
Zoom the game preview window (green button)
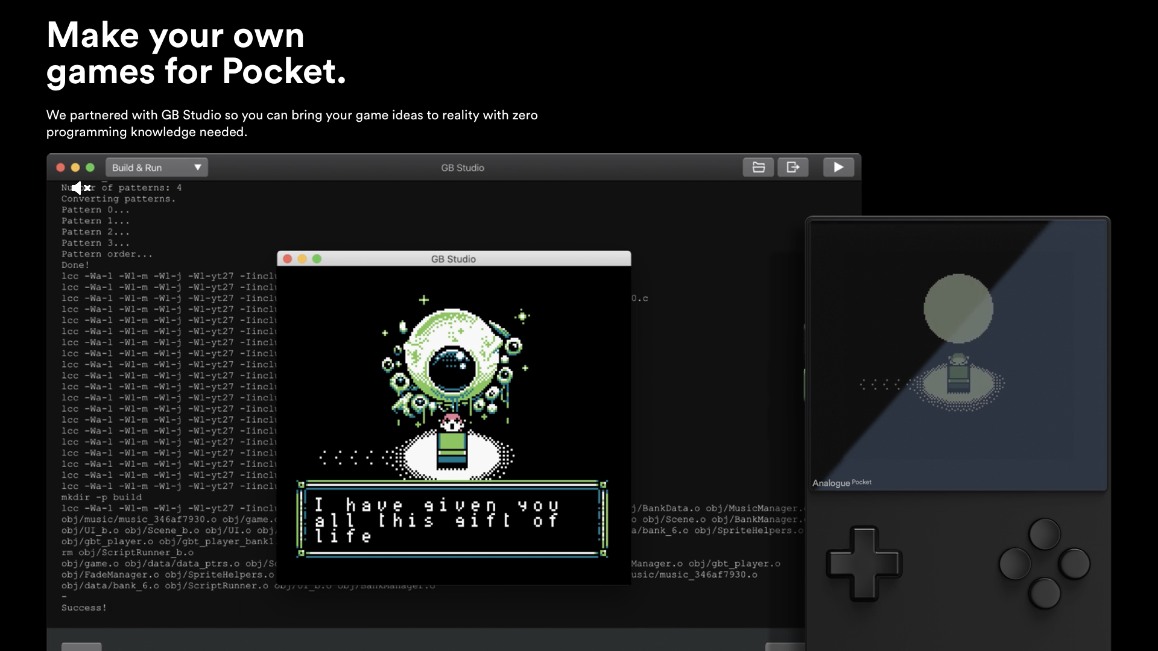(317, 259)
